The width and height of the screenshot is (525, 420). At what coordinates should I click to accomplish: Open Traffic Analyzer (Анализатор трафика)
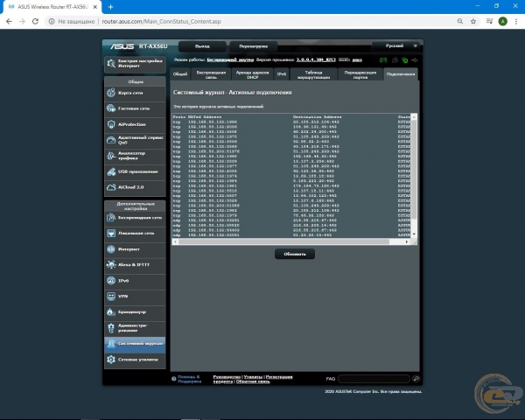tap(135, 156)
